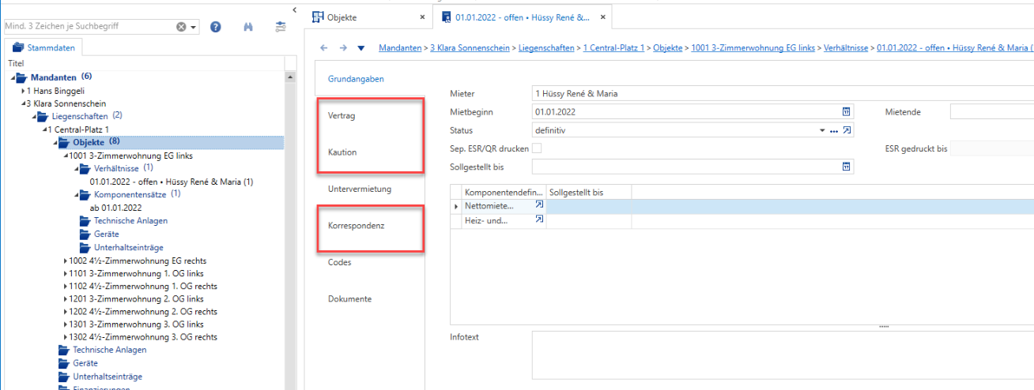The image size is (1034, 390).
Task: Follow the Liegenschaften breadcrumb link
Action: pyautogui.click(x=546, y=48)
